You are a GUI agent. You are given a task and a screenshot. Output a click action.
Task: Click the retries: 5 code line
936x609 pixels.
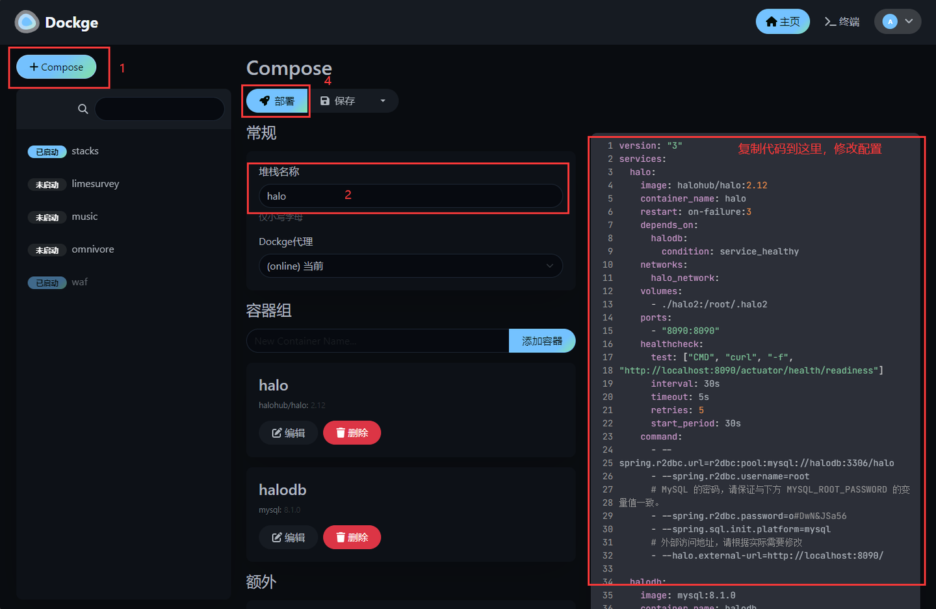click(677, 410)
